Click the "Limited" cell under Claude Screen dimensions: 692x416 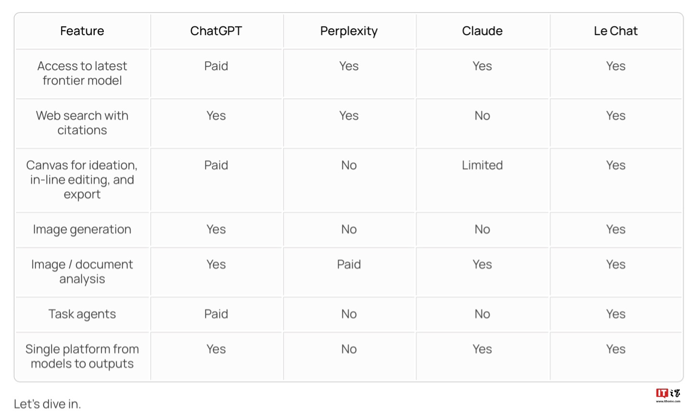(482, 165)
